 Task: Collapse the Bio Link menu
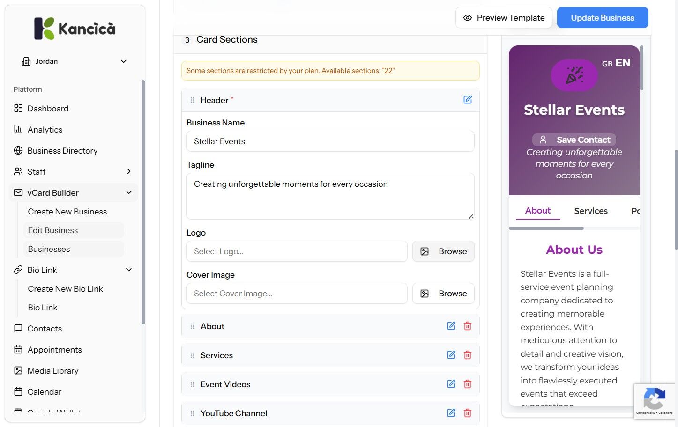129,270
